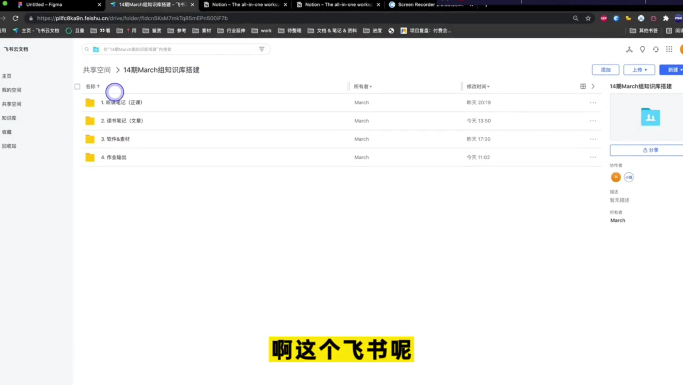
Task: Open the 文档&笔记&资料 bookmarks folder
Action: pos(332,31)
